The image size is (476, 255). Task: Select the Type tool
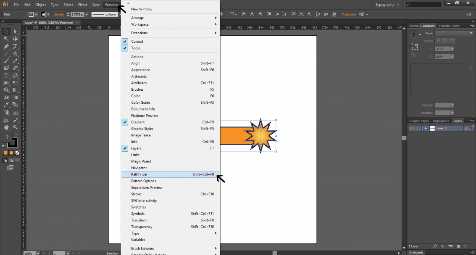click(15, 46)
